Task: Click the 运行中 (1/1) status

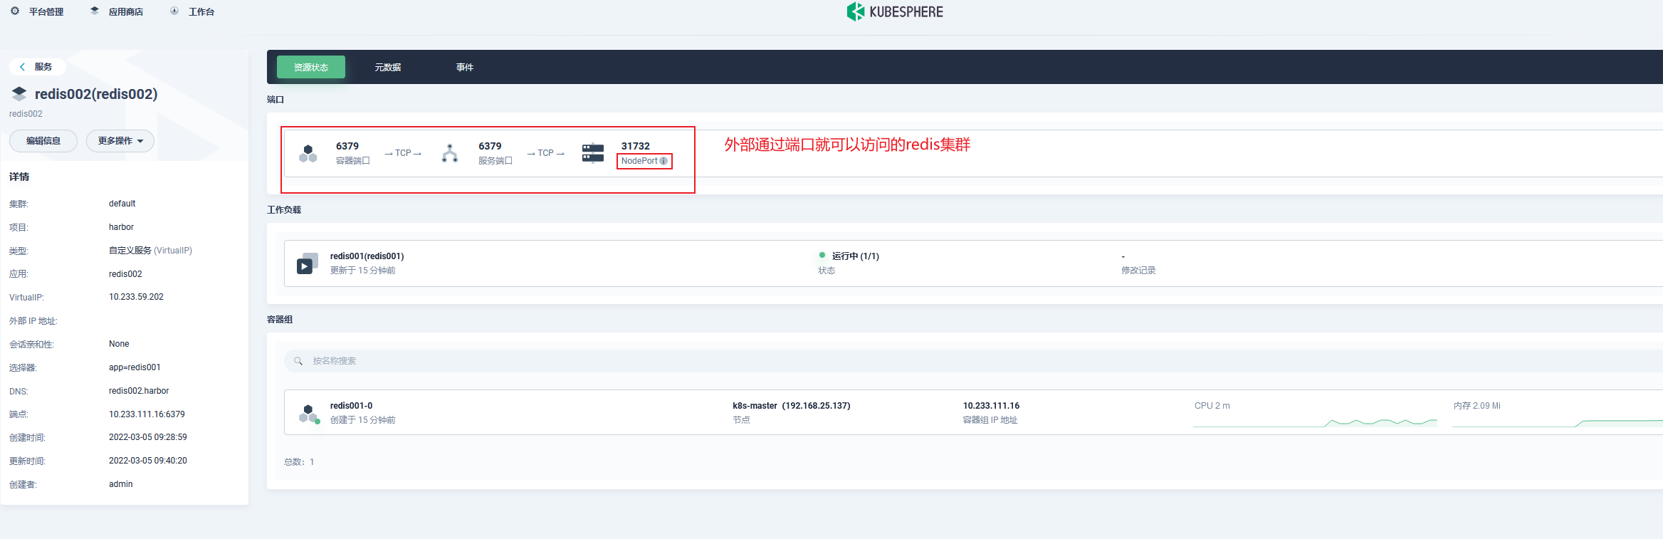Action: pyautogui.click(x=855, y=256)
